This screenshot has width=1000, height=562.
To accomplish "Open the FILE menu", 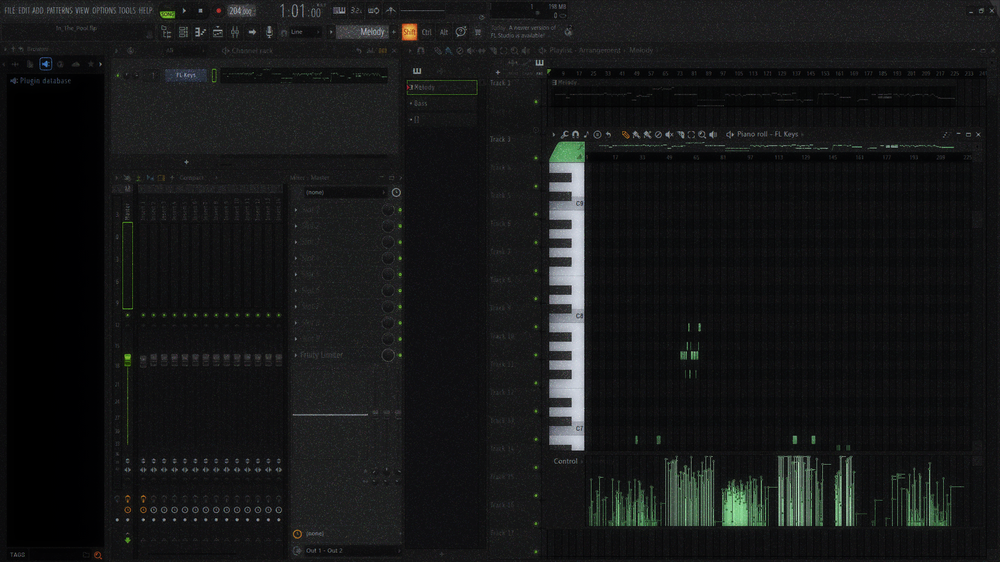I will click(10, 10).
